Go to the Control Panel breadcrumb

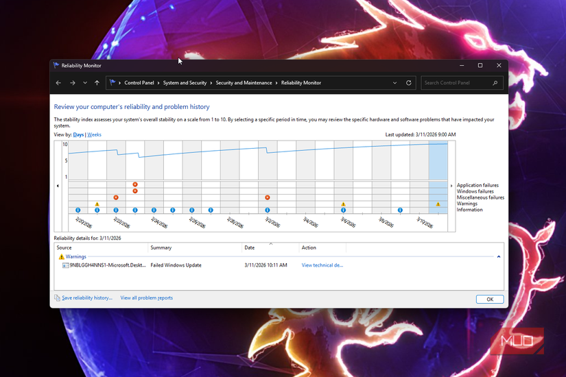(139, 83)
